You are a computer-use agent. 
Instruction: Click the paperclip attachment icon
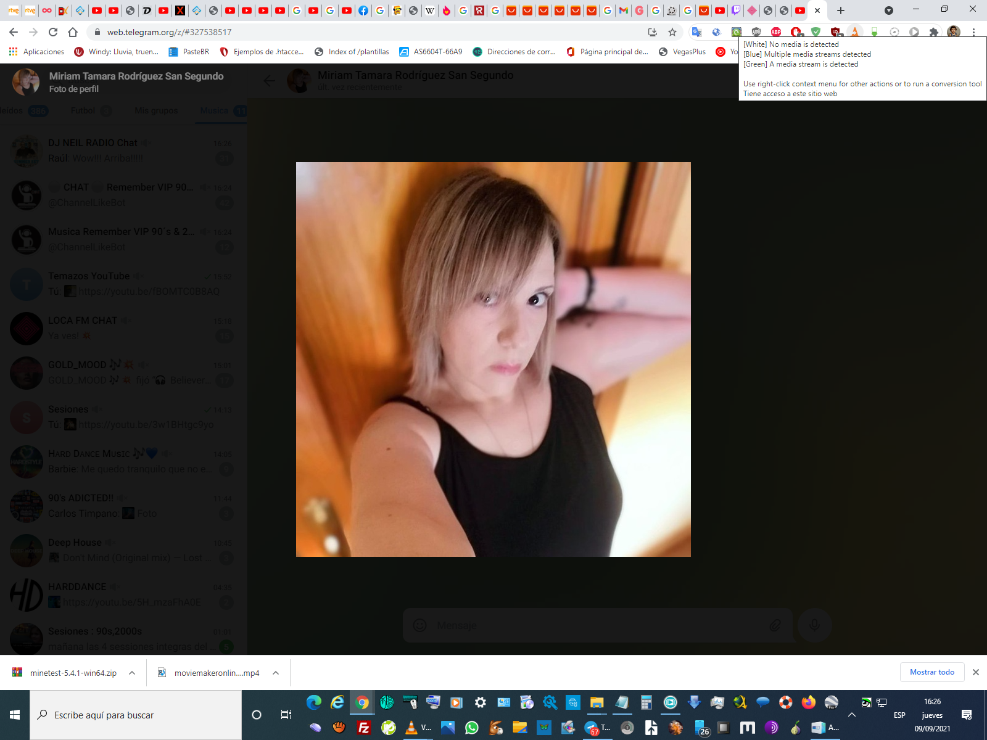775,625
